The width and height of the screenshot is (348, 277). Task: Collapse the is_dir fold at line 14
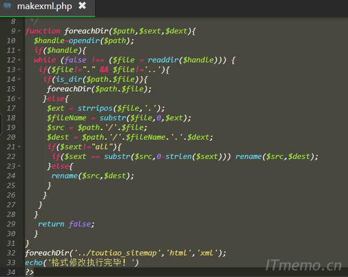[x=19, y=79]
